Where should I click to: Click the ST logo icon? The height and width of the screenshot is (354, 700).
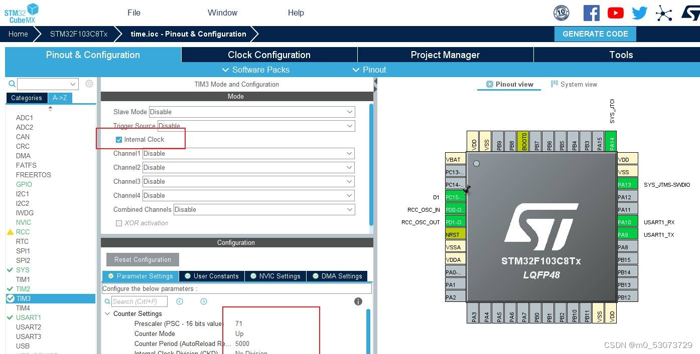click(690, 13)
